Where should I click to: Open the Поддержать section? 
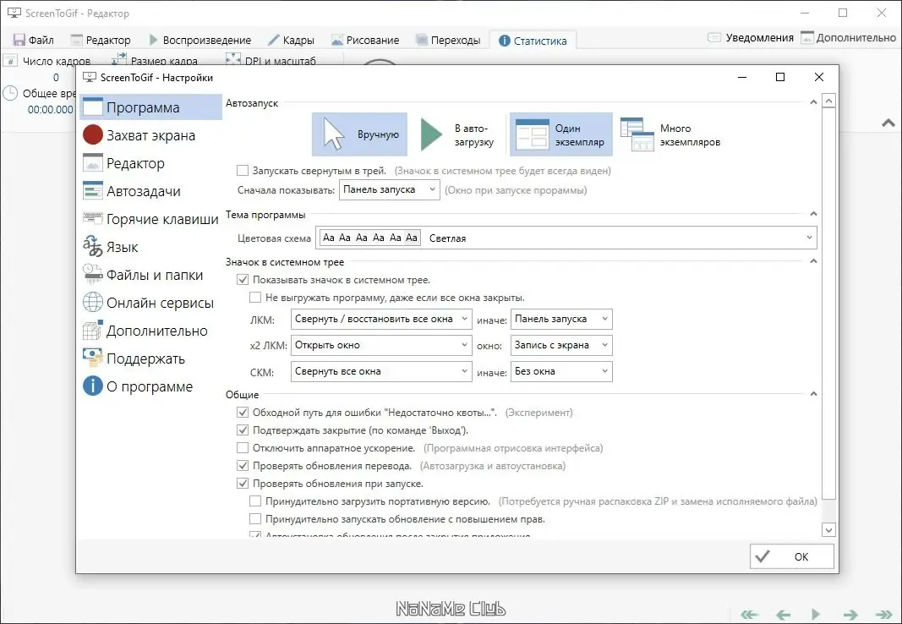click(150, 359)
